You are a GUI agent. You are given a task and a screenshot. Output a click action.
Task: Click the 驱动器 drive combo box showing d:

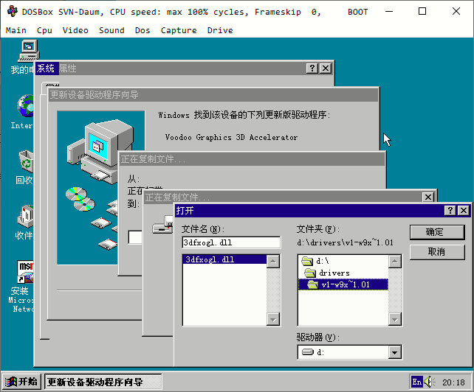pos(350,352)
